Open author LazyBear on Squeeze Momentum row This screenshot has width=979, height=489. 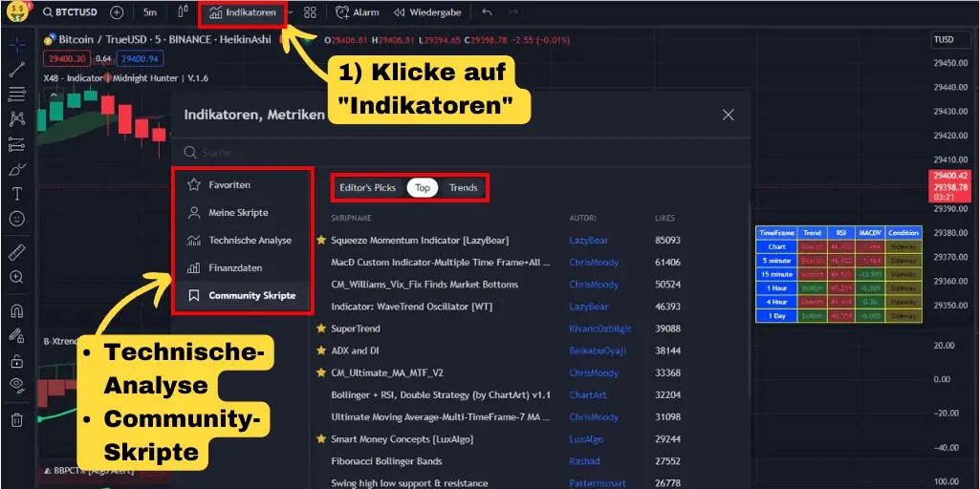click(589, 240)
